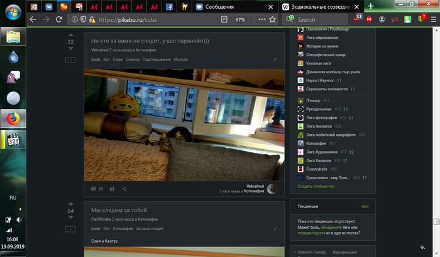Open page actions three-dot menu

click(x=262, y=19)
